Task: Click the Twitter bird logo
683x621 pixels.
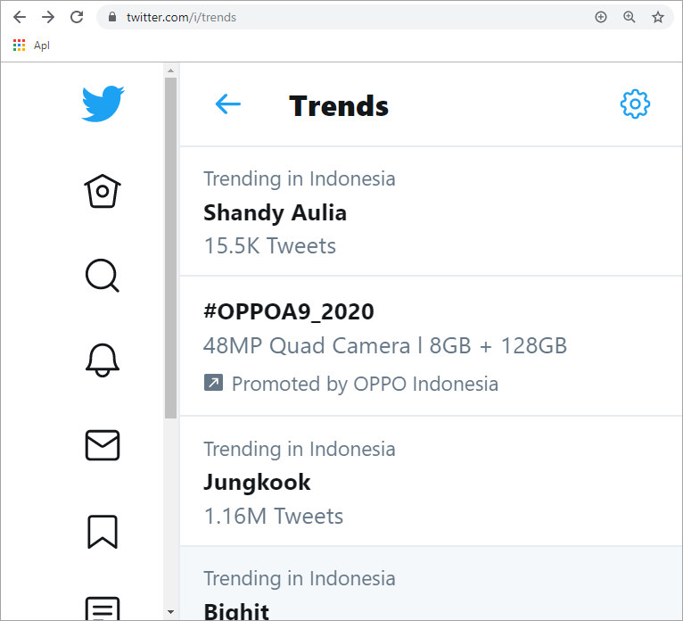Action: coord(103,103)
